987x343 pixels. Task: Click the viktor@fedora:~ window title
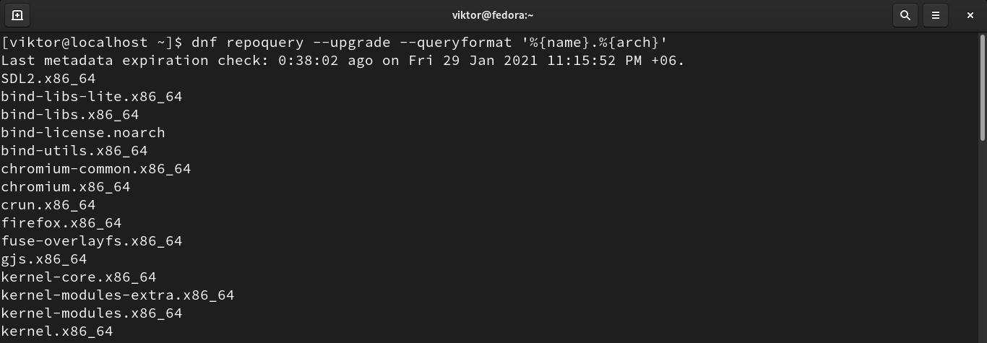[x=493, y=14]
